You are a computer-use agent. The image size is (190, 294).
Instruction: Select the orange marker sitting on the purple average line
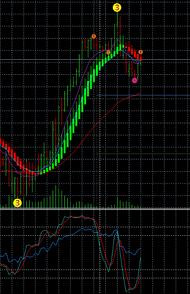click(108, 53)
